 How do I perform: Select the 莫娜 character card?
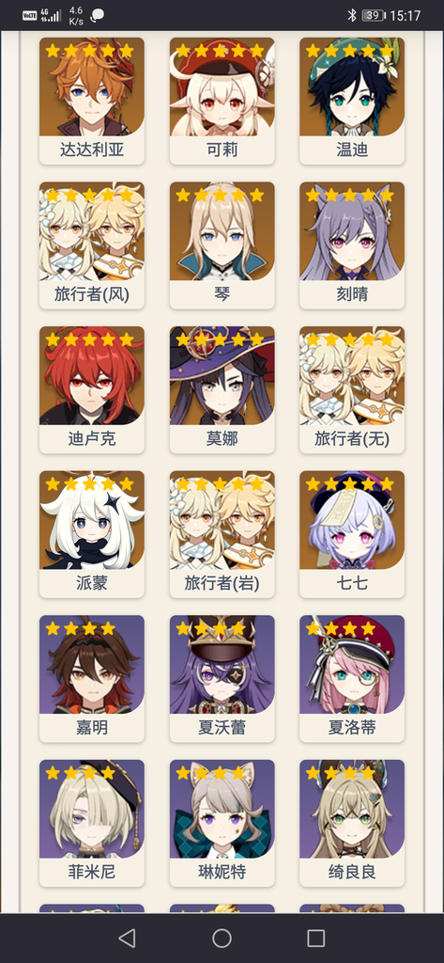pos(222,390)
